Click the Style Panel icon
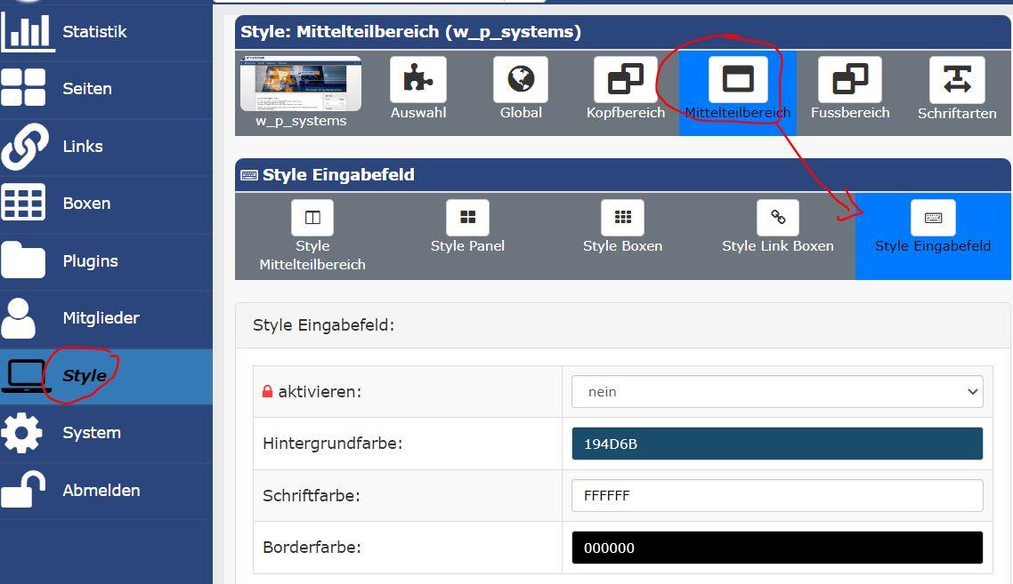 click(x=467, y=218)
